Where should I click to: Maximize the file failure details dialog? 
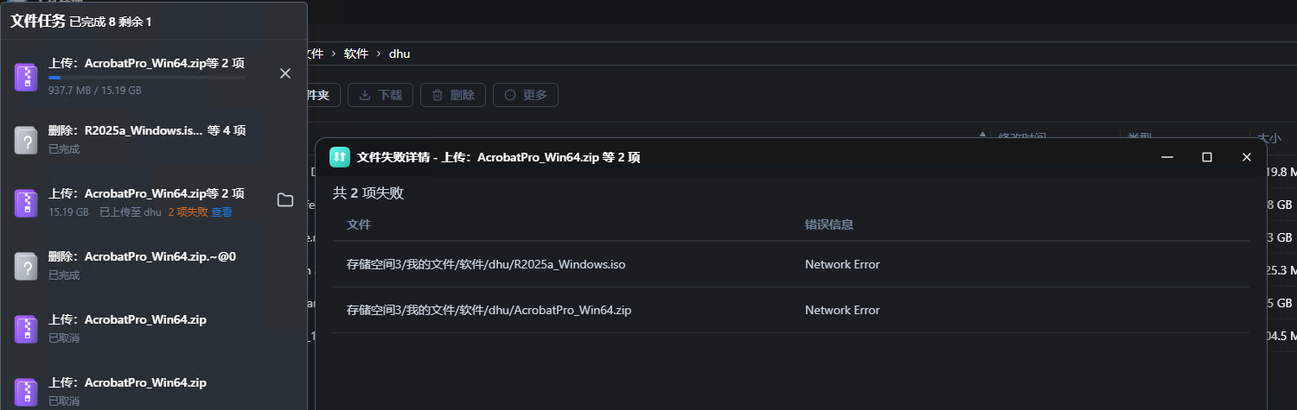[x=1207, y=157]
